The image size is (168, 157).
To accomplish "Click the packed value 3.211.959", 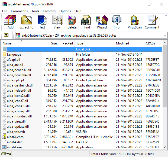I will click(x=66, y=121).
